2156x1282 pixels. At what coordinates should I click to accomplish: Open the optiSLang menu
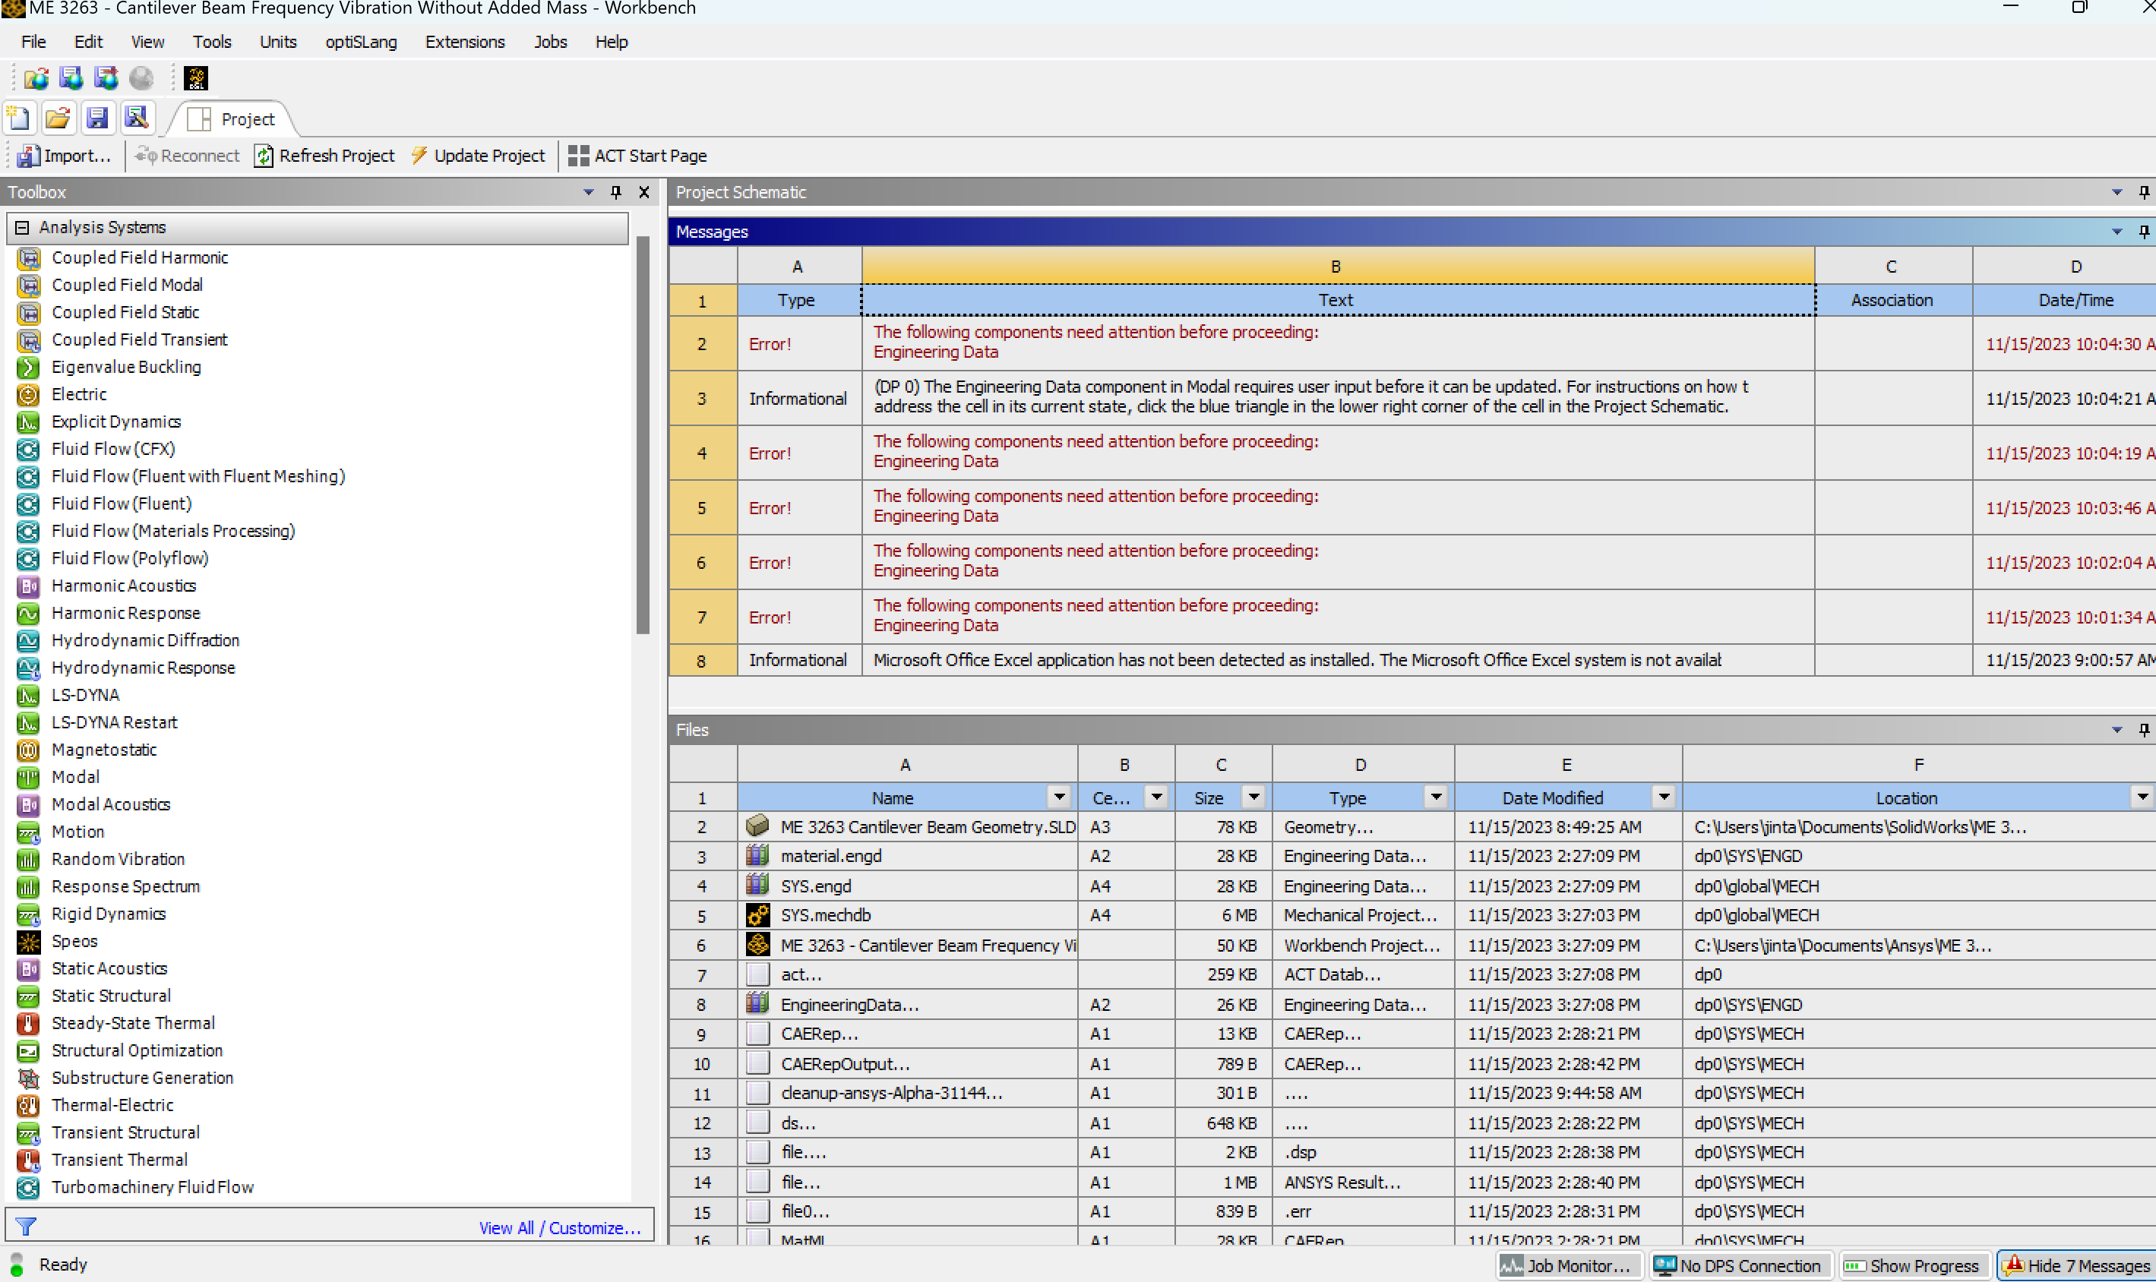click(361, 42)
